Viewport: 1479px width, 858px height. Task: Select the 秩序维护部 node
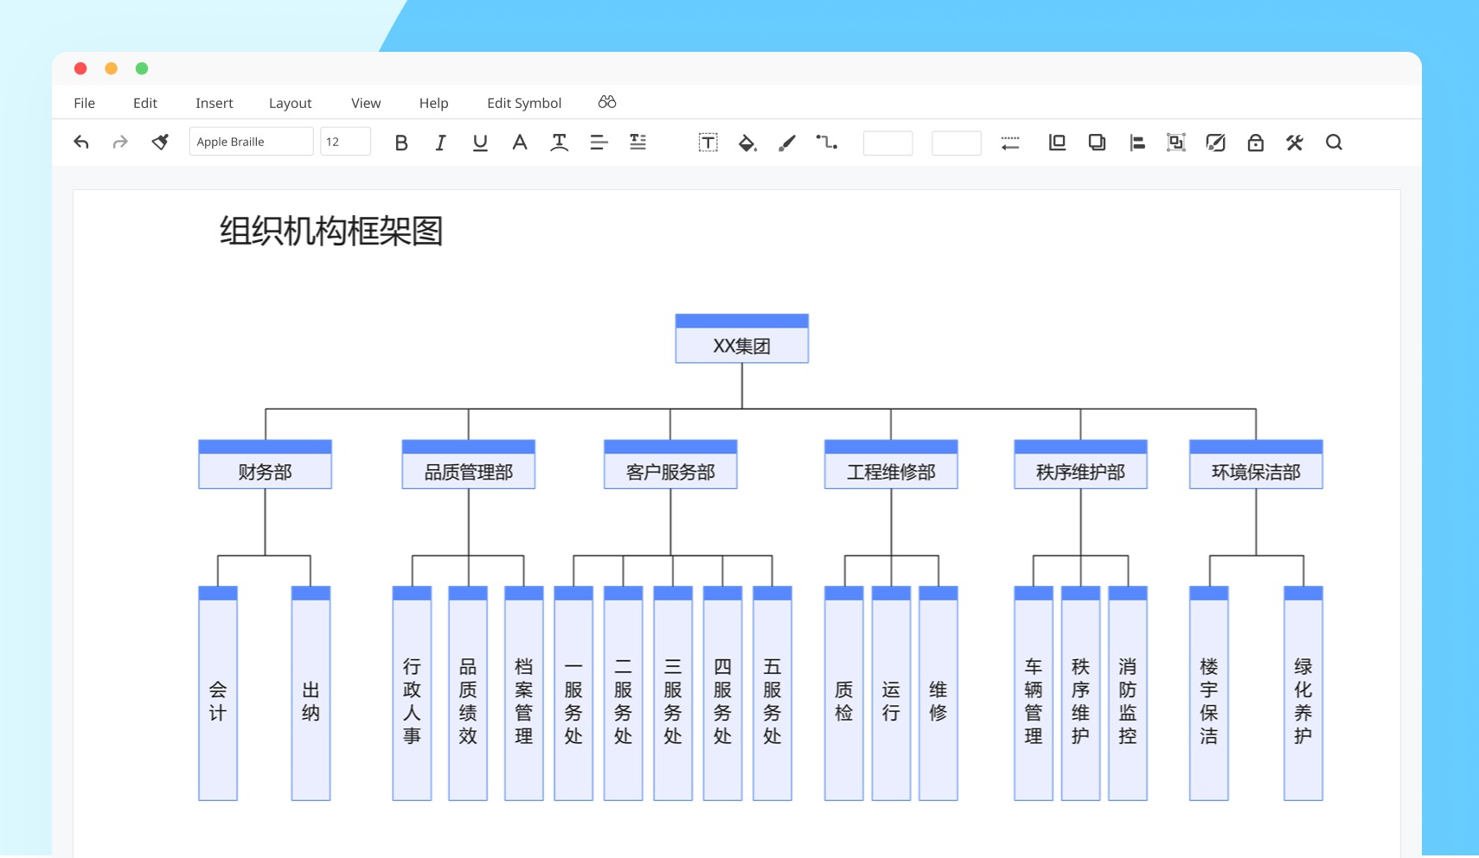(x=1081, y=465)
